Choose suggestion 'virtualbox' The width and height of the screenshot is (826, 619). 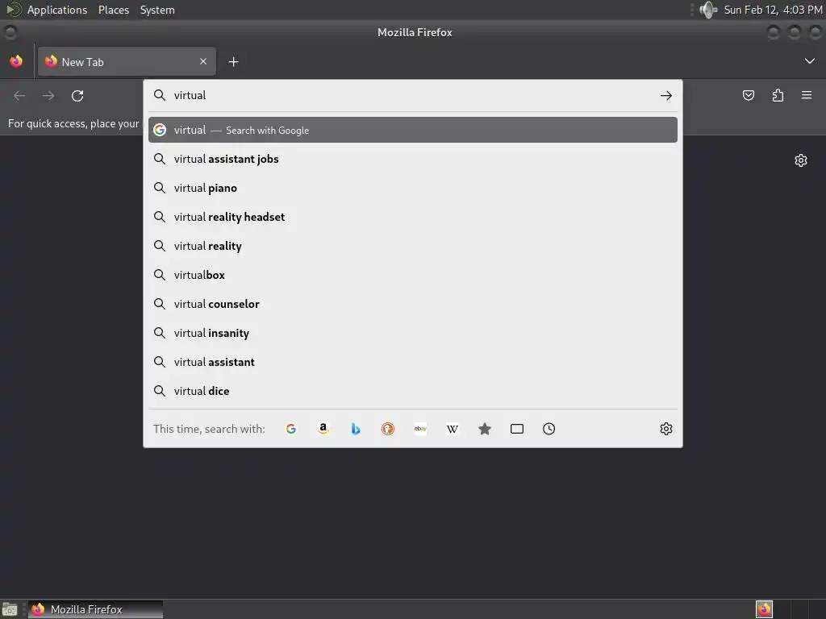point(412,275)
